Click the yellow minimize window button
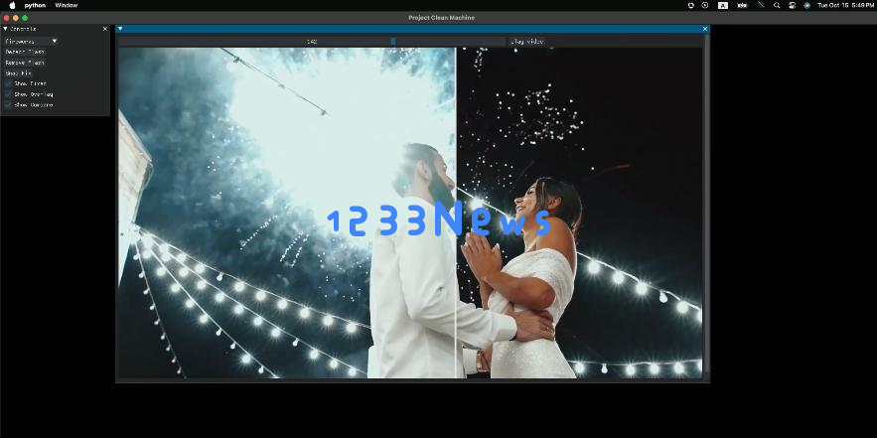The height and width of the screenshot is (438, 877). coord(16,18)
